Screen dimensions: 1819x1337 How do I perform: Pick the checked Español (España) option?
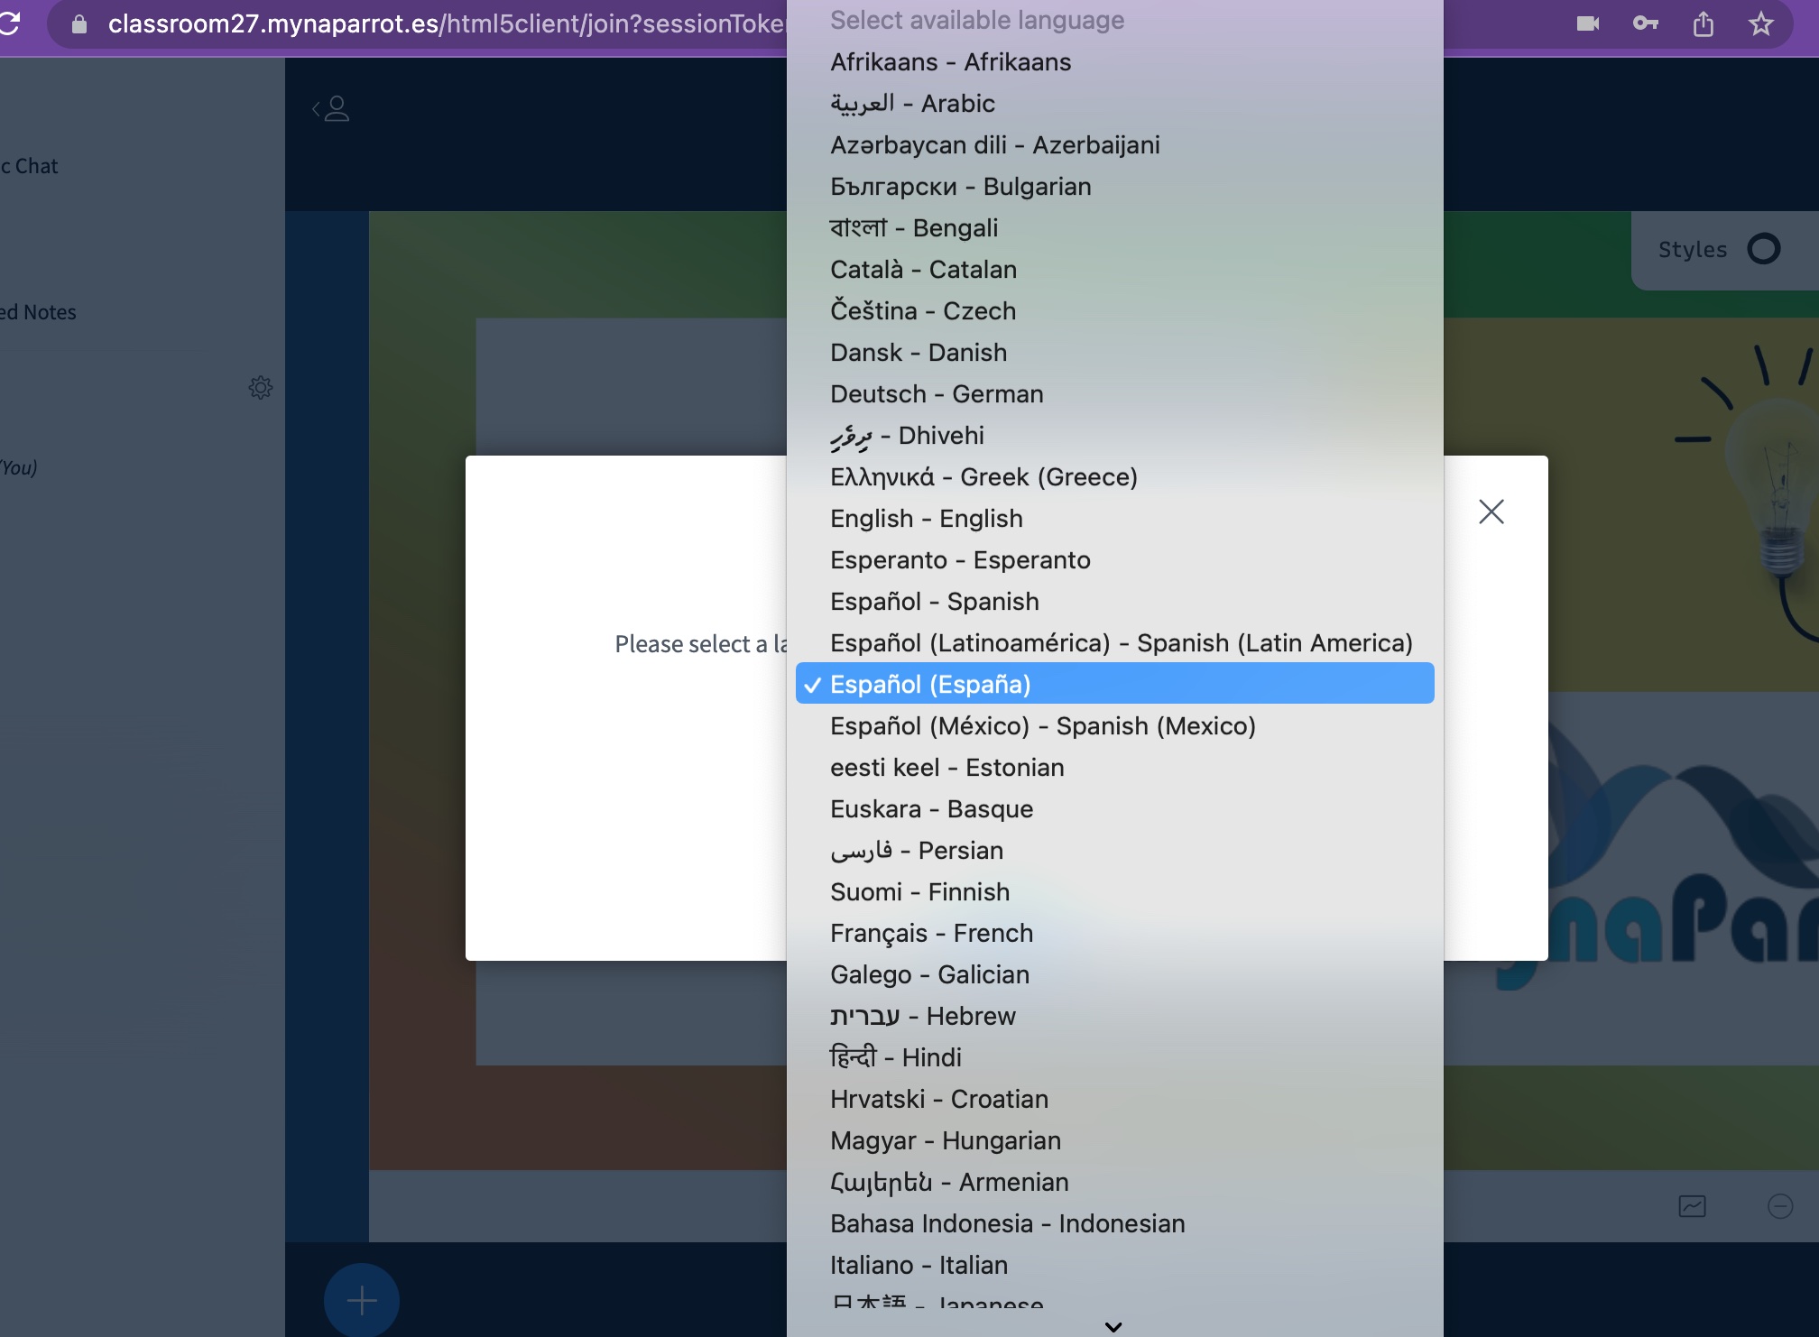click(930, 685)
